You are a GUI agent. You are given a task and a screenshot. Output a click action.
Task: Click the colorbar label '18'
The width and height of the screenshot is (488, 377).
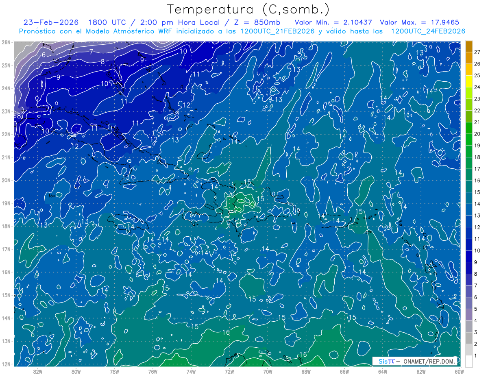tap(477, 157)
